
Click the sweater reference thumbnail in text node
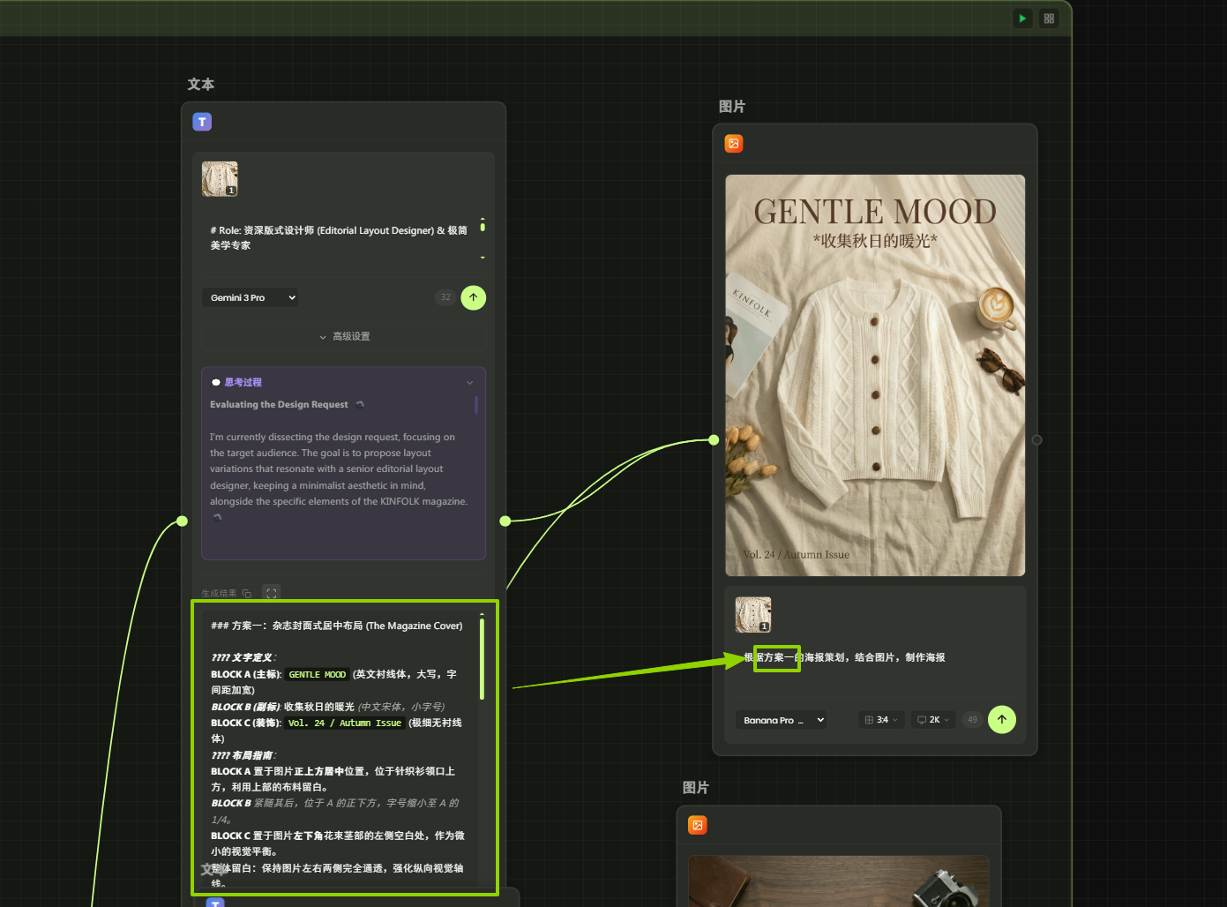220,179
